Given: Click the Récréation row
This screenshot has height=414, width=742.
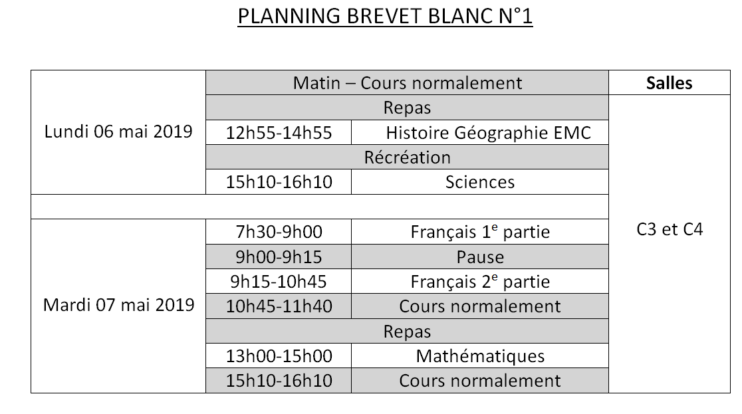Looking at the screenshot, I should 407,157.
